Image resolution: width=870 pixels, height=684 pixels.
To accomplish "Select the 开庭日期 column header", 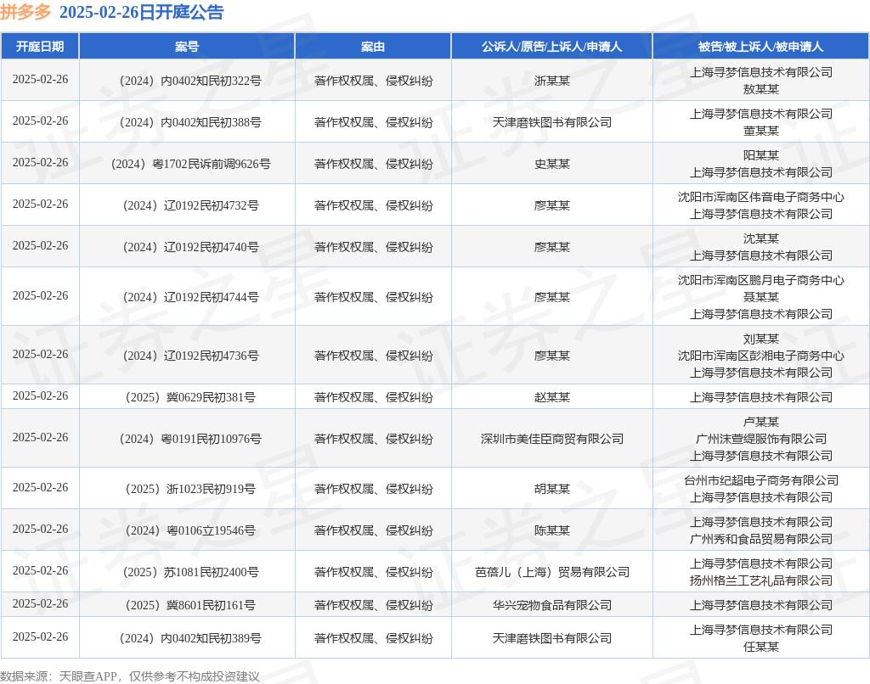I will [40, 47].
